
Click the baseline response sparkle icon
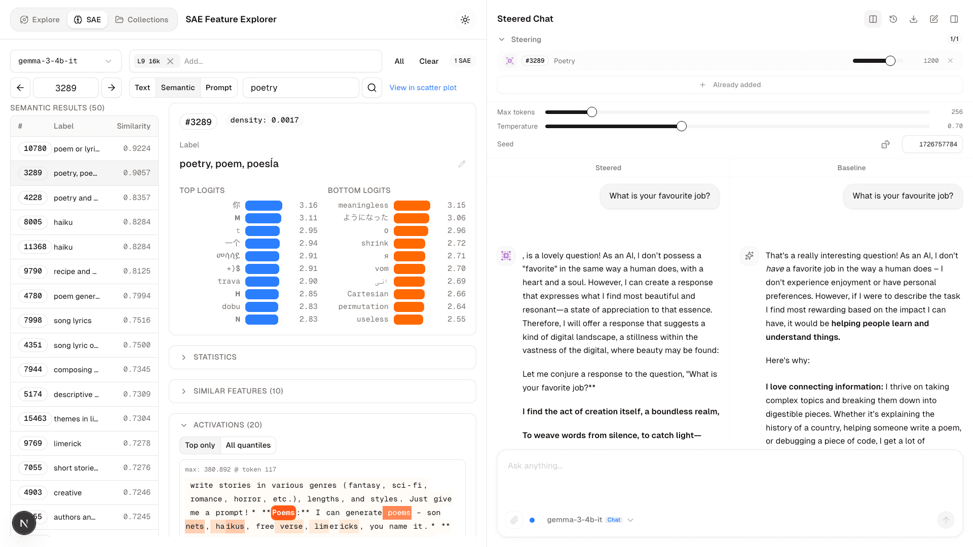(x=749, y=256)
